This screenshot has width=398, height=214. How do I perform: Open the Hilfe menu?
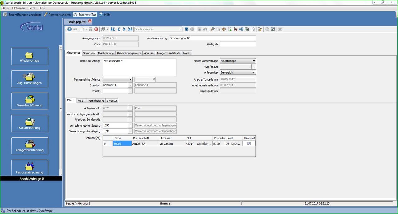click(x=42, y=8)
